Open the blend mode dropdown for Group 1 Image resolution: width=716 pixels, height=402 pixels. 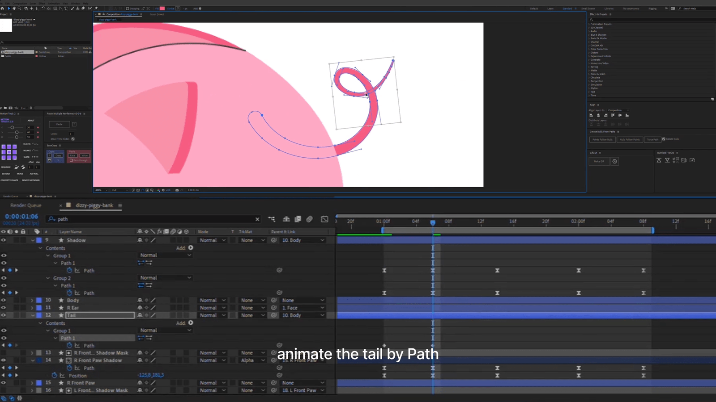click(x=165, y=255)
